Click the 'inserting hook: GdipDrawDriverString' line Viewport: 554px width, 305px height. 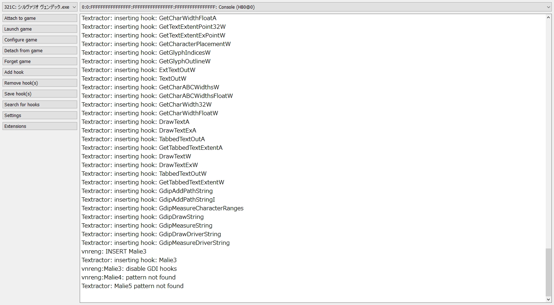(151, 234)
